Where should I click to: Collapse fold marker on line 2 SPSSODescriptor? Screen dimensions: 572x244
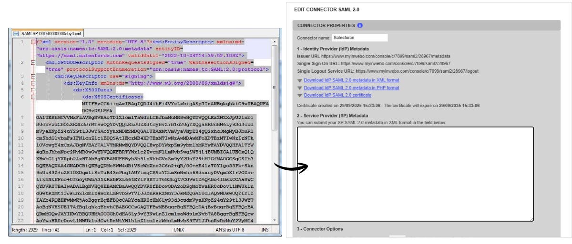point(33,62)
